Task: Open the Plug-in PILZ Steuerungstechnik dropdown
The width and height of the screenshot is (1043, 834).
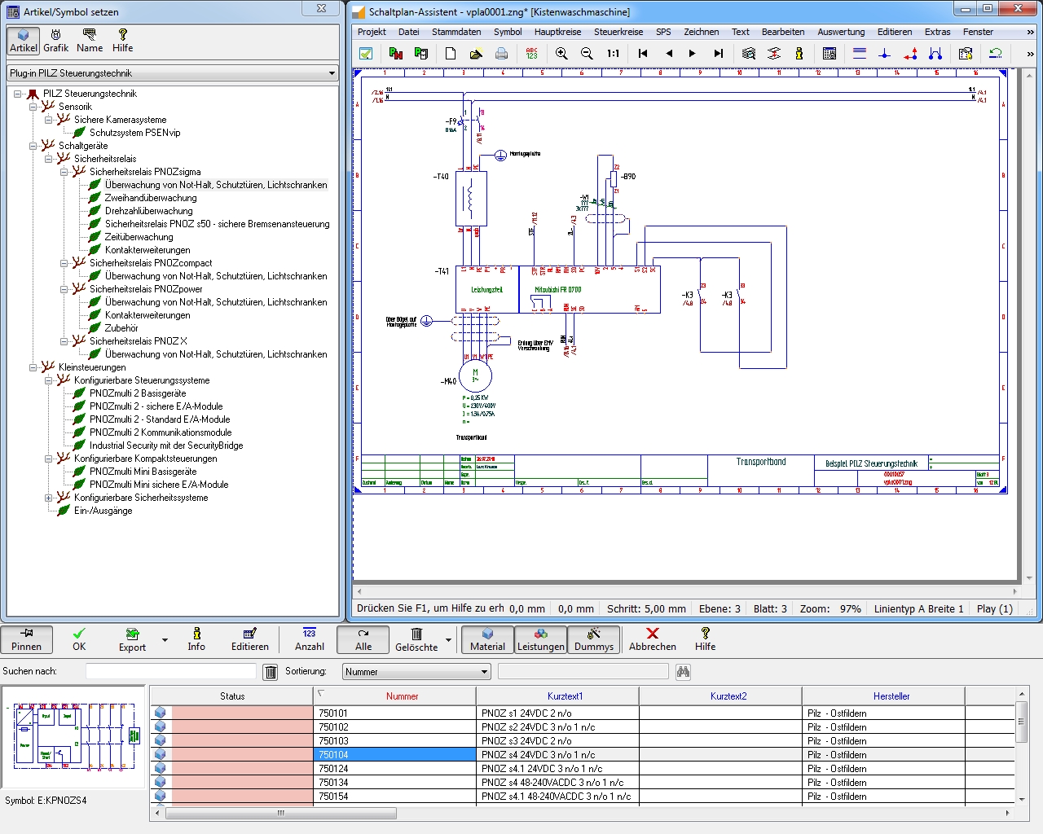Action: click(173, 73)
